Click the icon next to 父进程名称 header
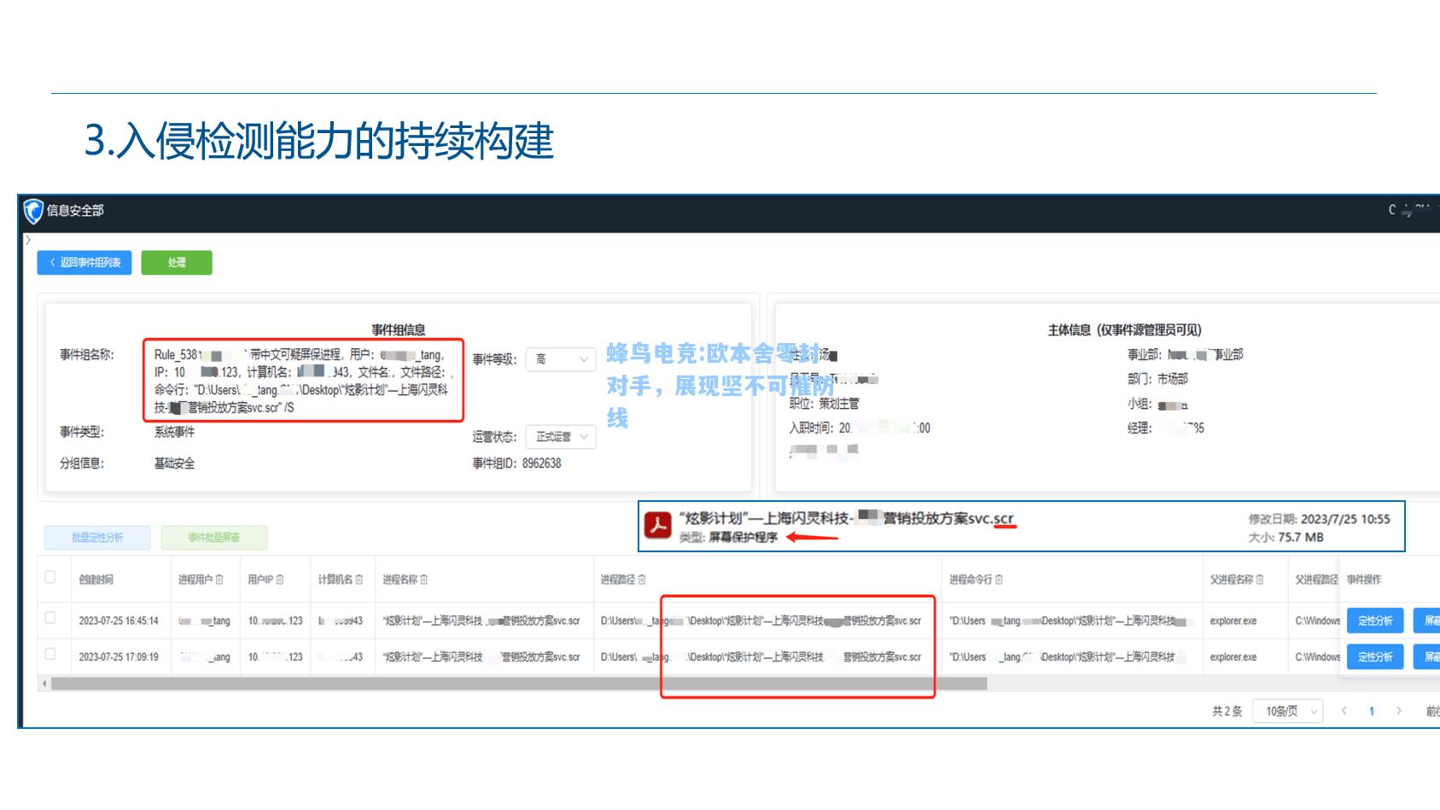1440x810 pixels. pyautogui.click(x=1260, y=580)
